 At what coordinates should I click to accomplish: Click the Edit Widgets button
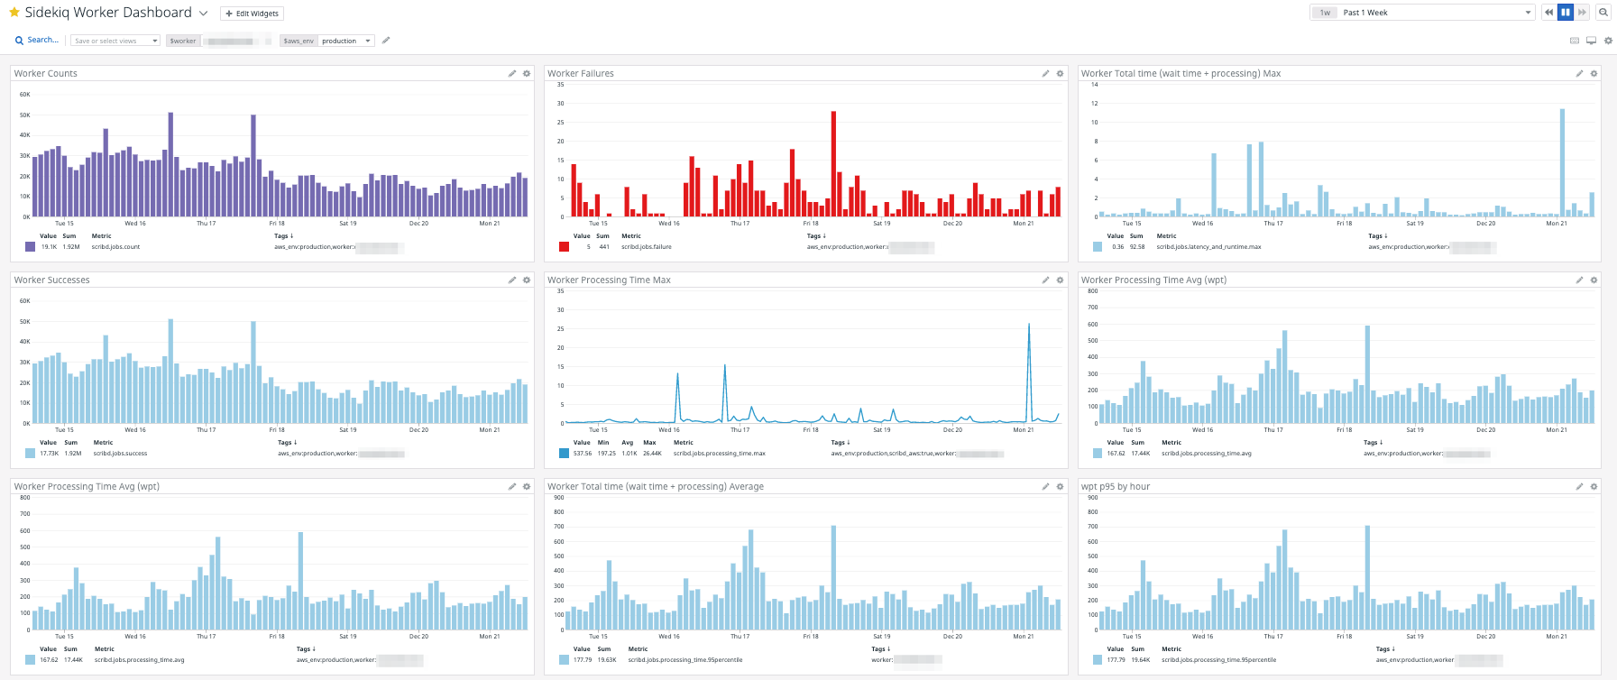pyautogui.click(x=253, y=14)
